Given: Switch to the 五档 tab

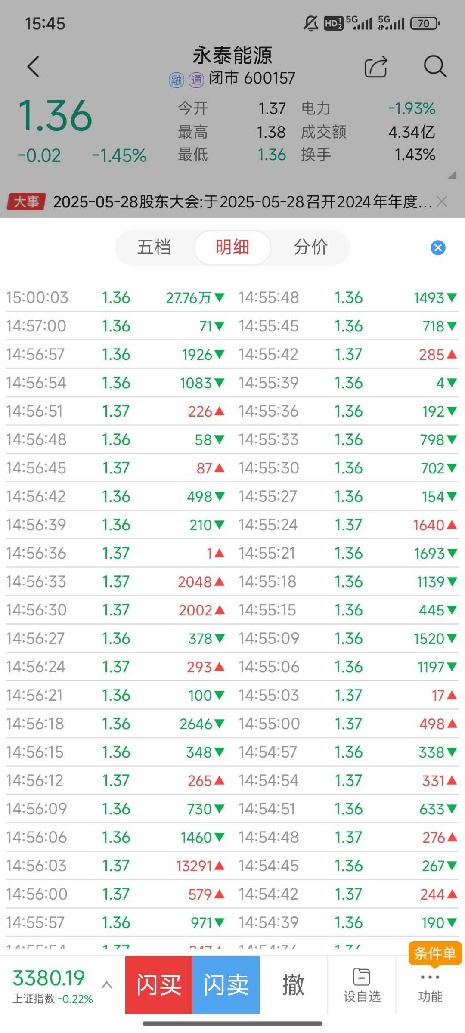Looking at the screenshot, I should pyautogui.click(x=154, y=247).
